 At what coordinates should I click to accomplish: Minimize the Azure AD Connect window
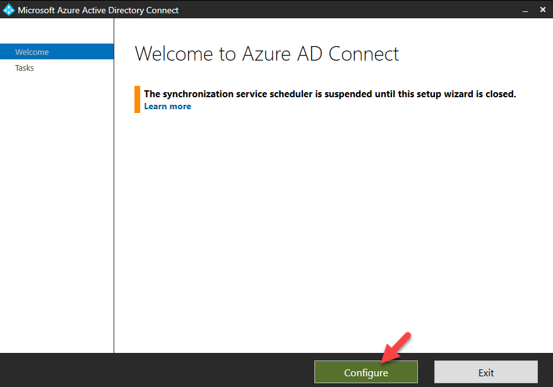[x=525, y=10]
